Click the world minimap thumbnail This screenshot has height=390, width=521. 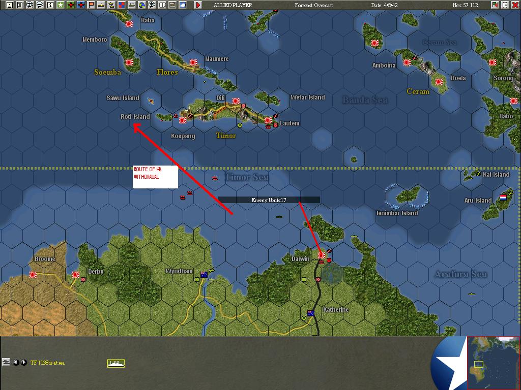tap(494, 363)
